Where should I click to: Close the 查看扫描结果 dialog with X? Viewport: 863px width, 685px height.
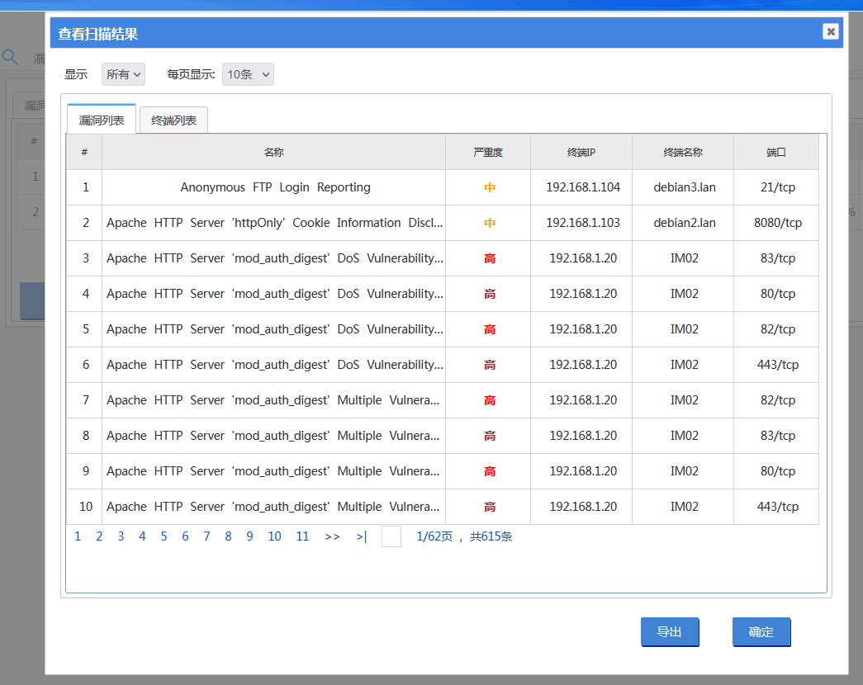point(830,31)
